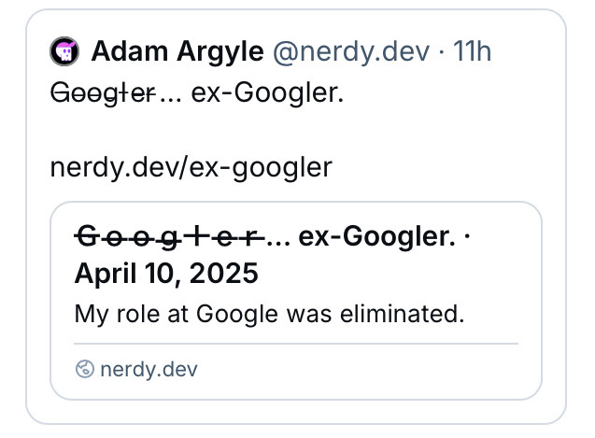595x438 pixels.
Task: Click "My role at Google was eliminated" description
Action: click(x=269, y=315)
